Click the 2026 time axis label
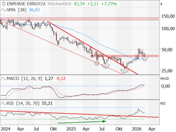The image size is (176, 132). (137, 129)
